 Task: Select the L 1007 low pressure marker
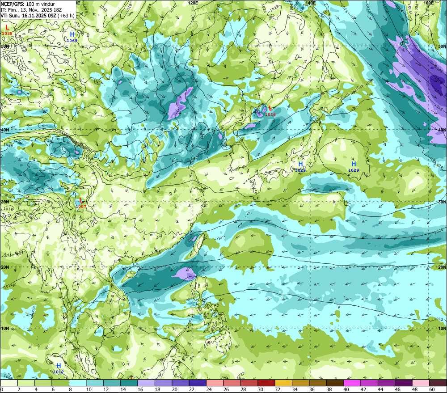81,203
